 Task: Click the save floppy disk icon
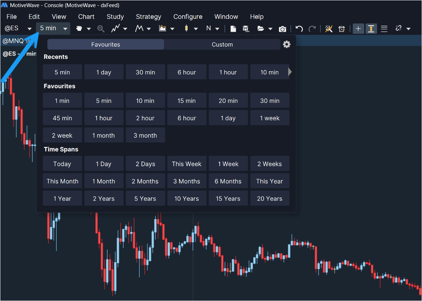(x=245, y=29)
